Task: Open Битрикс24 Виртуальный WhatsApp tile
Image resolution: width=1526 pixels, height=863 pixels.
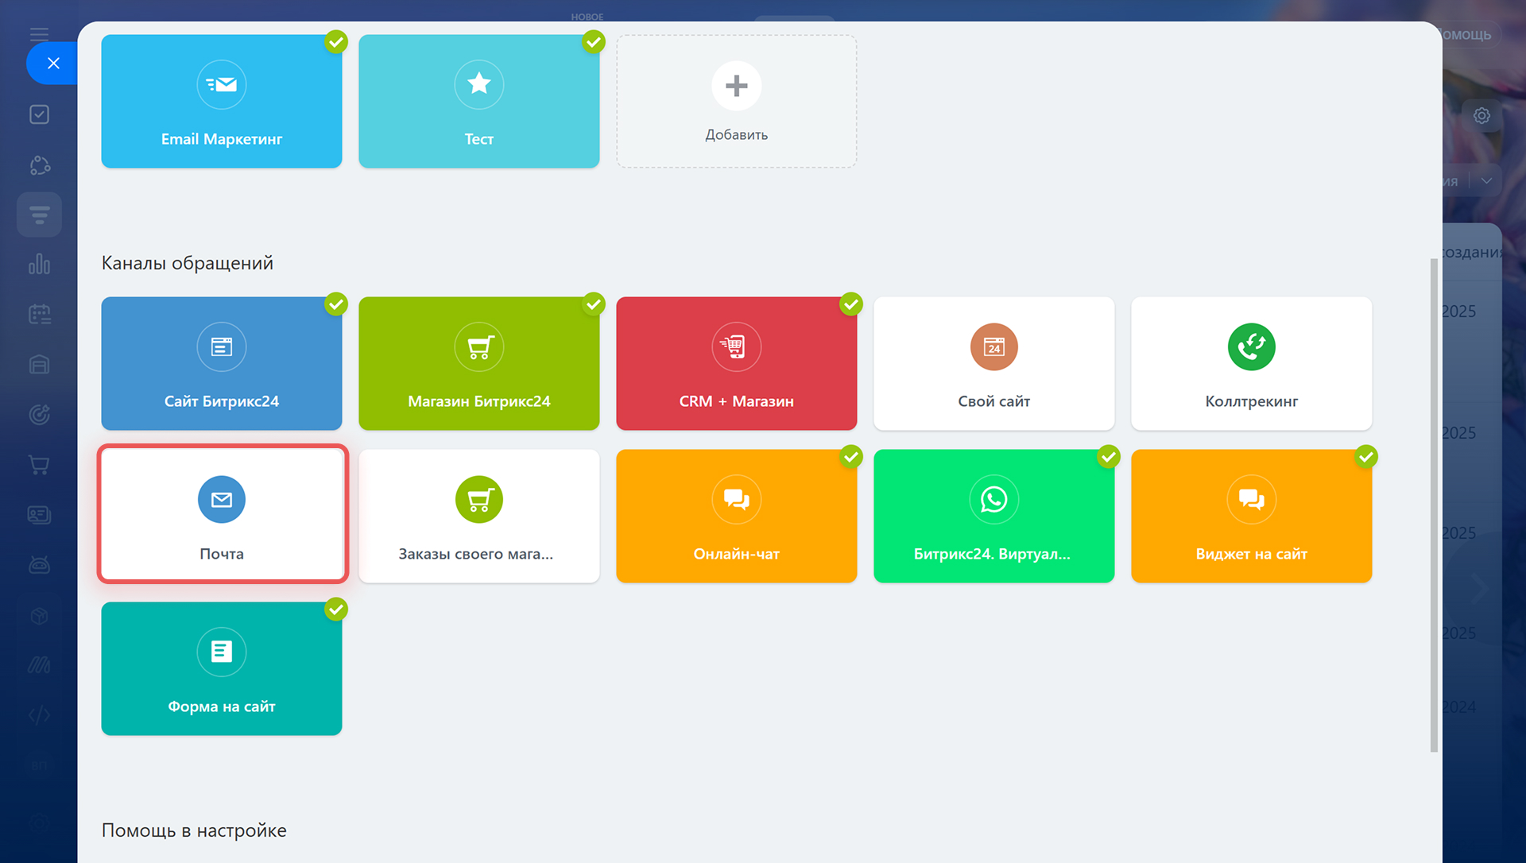Action: coord(994,516)
